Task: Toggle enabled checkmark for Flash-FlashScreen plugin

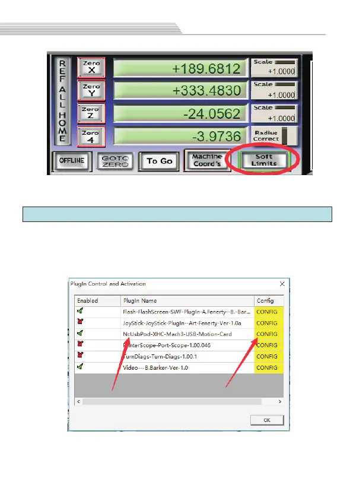Action: (x=80, y=311)
